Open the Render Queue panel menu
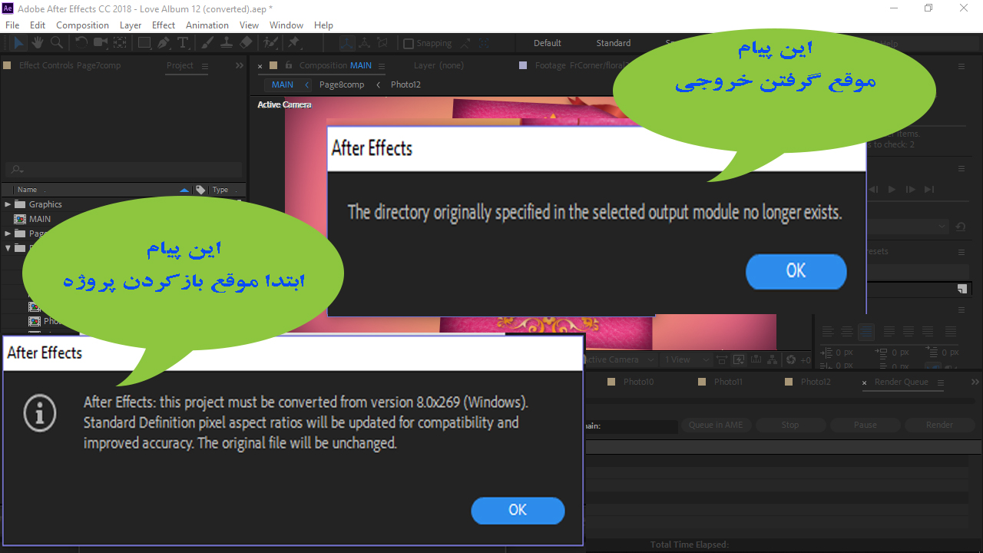Viewport: 983px width, 553px height. (941, 382)
